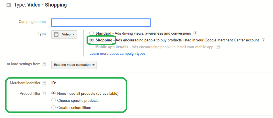Select the Mobile app installs radio button

92,47
